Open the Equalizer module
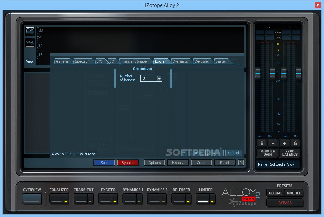 click(56, 199)
